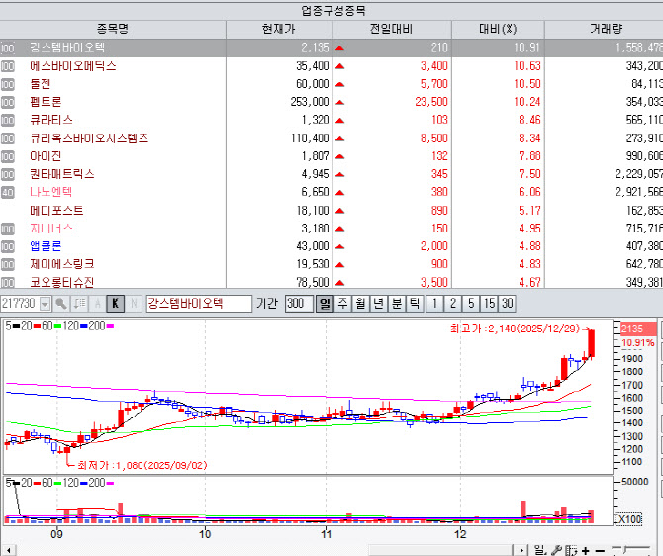
Task: Click the chart list icon next to wrench
Action: [x=572, y=550]
